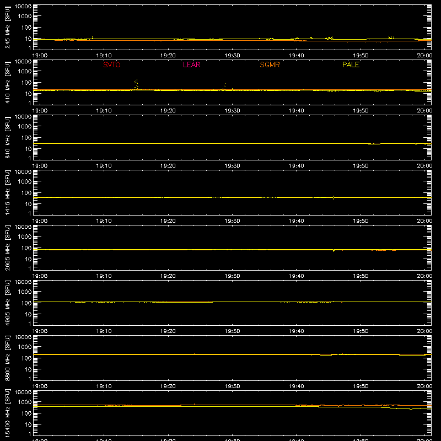This screenshot has width=441, height=441.
Task: Click '19:10' below the 245 MHz plot
Action: 104,56
